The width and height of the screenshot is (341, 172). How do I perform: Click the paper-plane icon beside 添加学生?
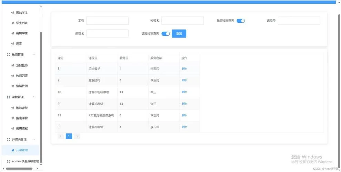13,13
